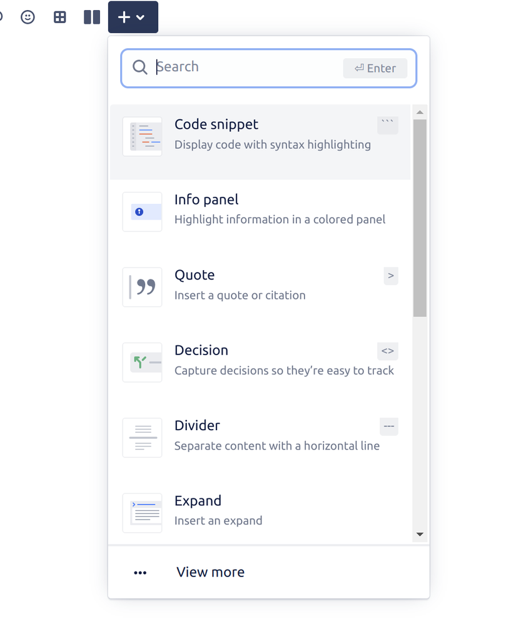Click the columns layout icon
This screenshot has height=624, width=521.
91,17
